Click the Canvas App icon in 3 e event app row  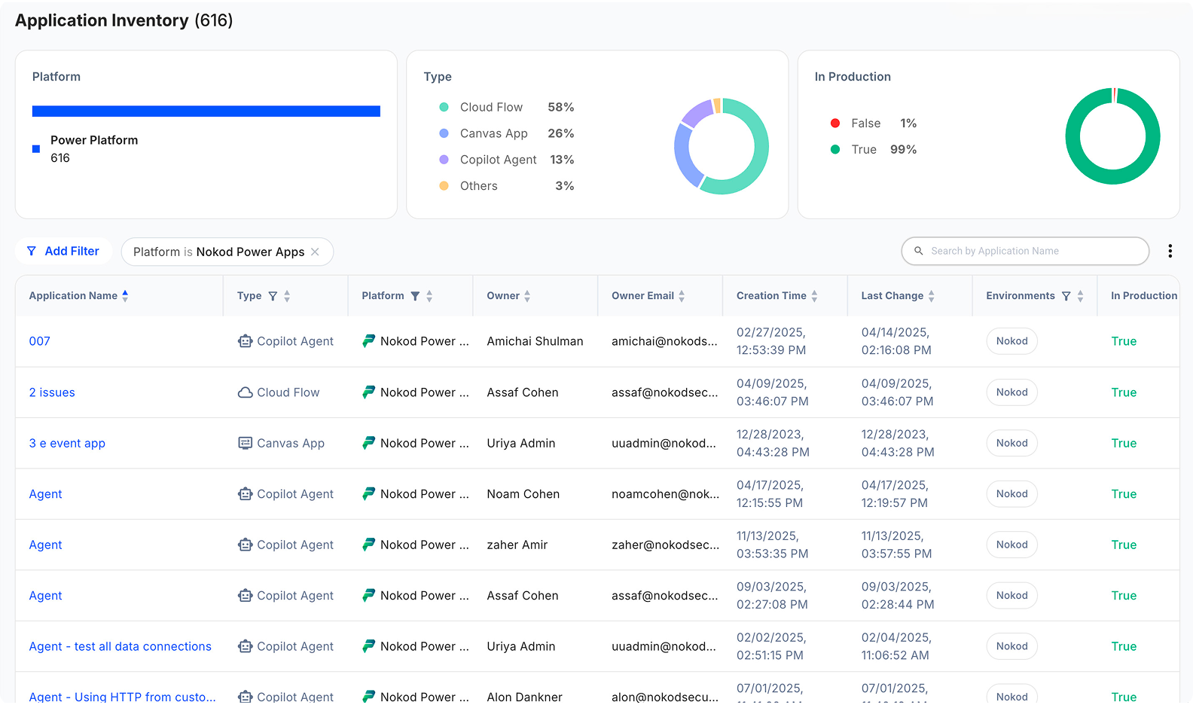pos(245,443)
